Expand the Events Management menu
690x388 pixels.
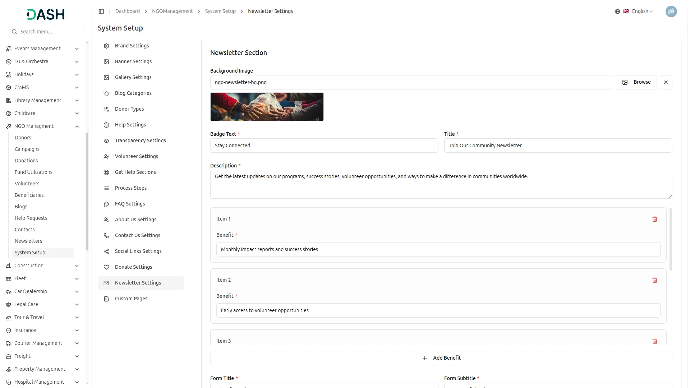click(77, 49)
